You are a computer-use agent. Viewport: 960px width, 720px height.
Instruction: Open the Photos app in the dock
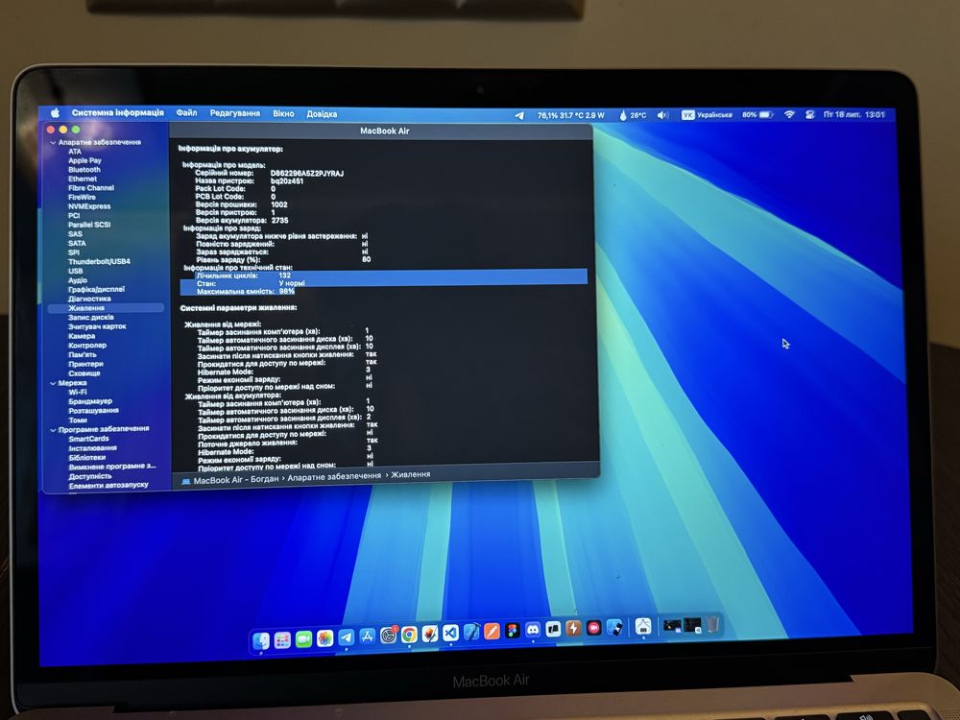click(x=325, y=638)
